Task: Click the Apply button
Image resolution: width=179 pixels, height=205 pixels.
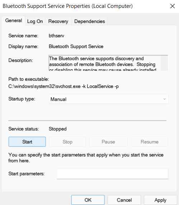Action: click(x=160, y=200)
